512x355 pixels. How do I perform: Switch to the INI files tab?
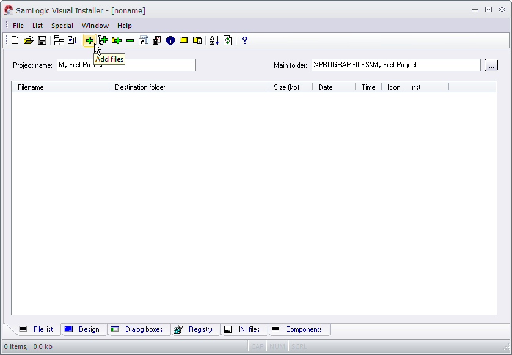(x=244, y=329)
